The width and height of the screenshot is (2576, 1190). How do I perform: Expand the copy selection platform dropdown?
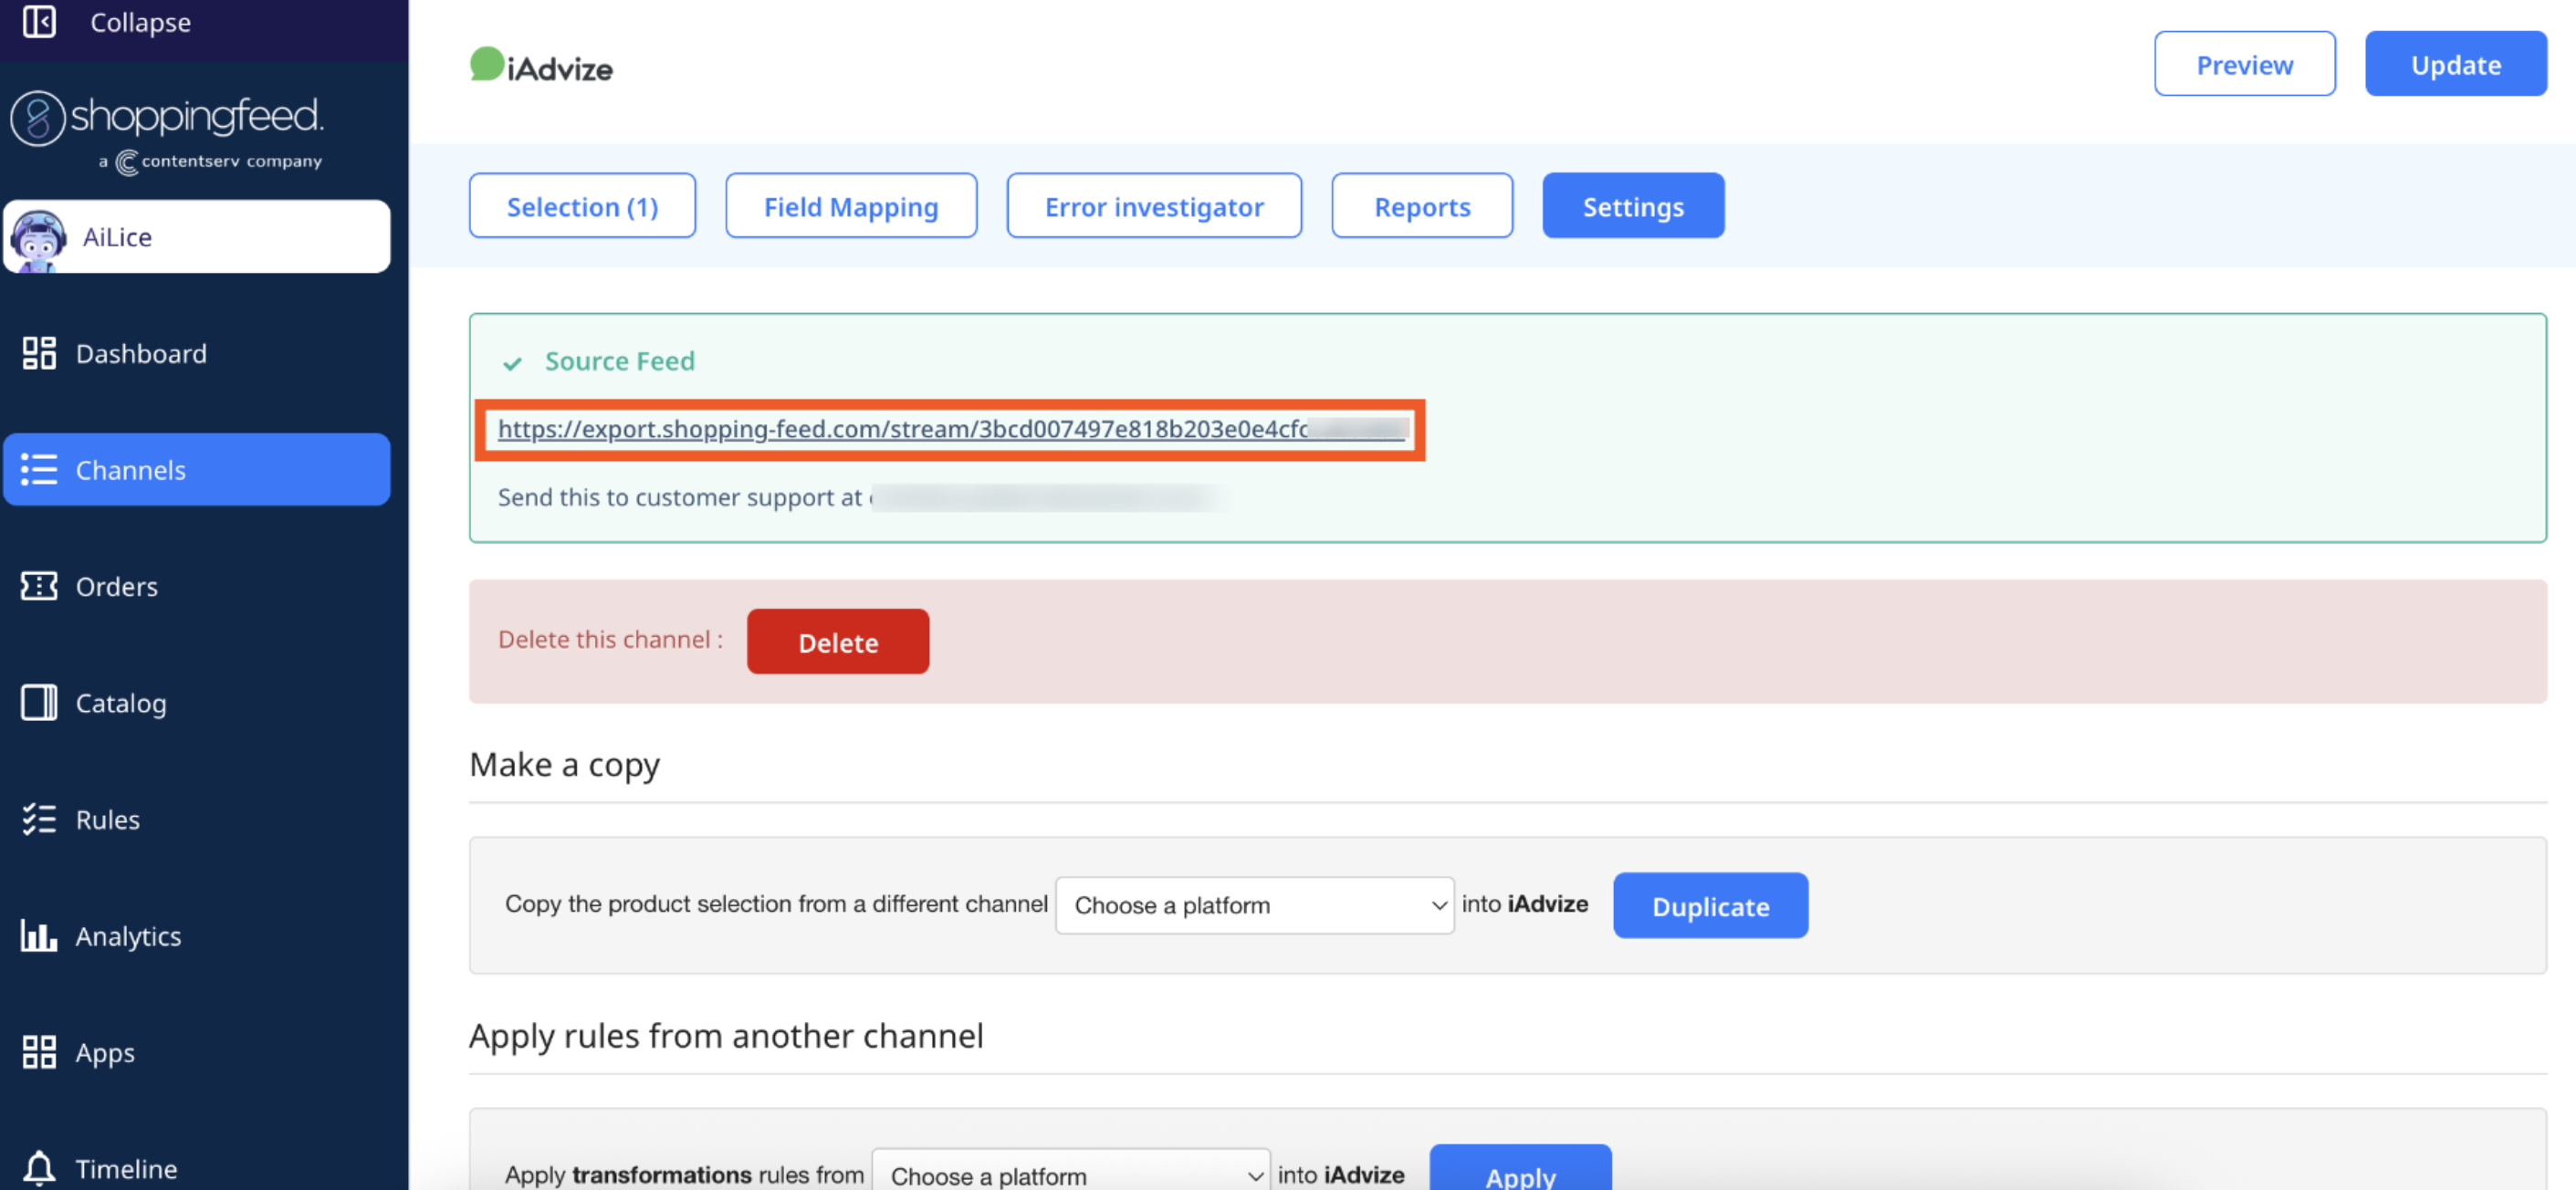click(x=1255, y=906)
